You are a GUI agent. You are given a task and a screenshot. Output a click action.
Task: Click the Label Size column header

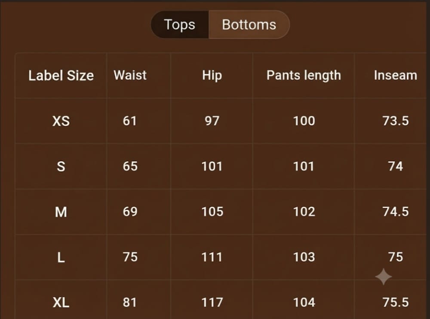(61, 75)
